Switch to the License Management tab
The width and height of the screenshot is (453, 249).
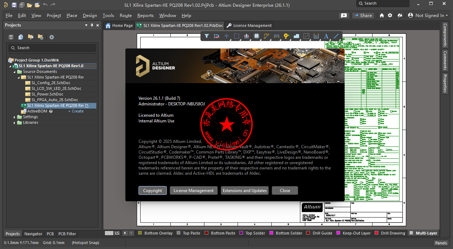click(249, 25)
